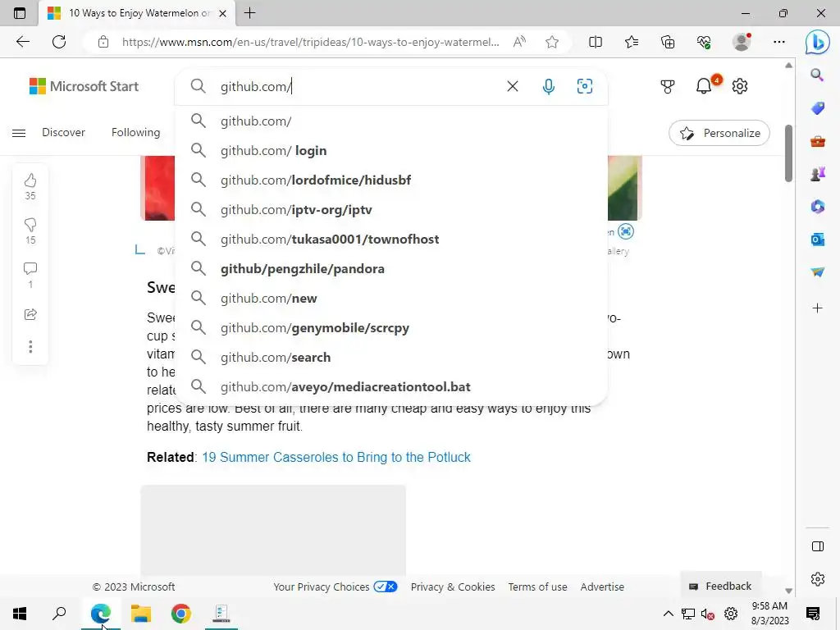This screenshot has width=840, height=630.
Task: Start voice search with microphone
Action: coord(548,86)
